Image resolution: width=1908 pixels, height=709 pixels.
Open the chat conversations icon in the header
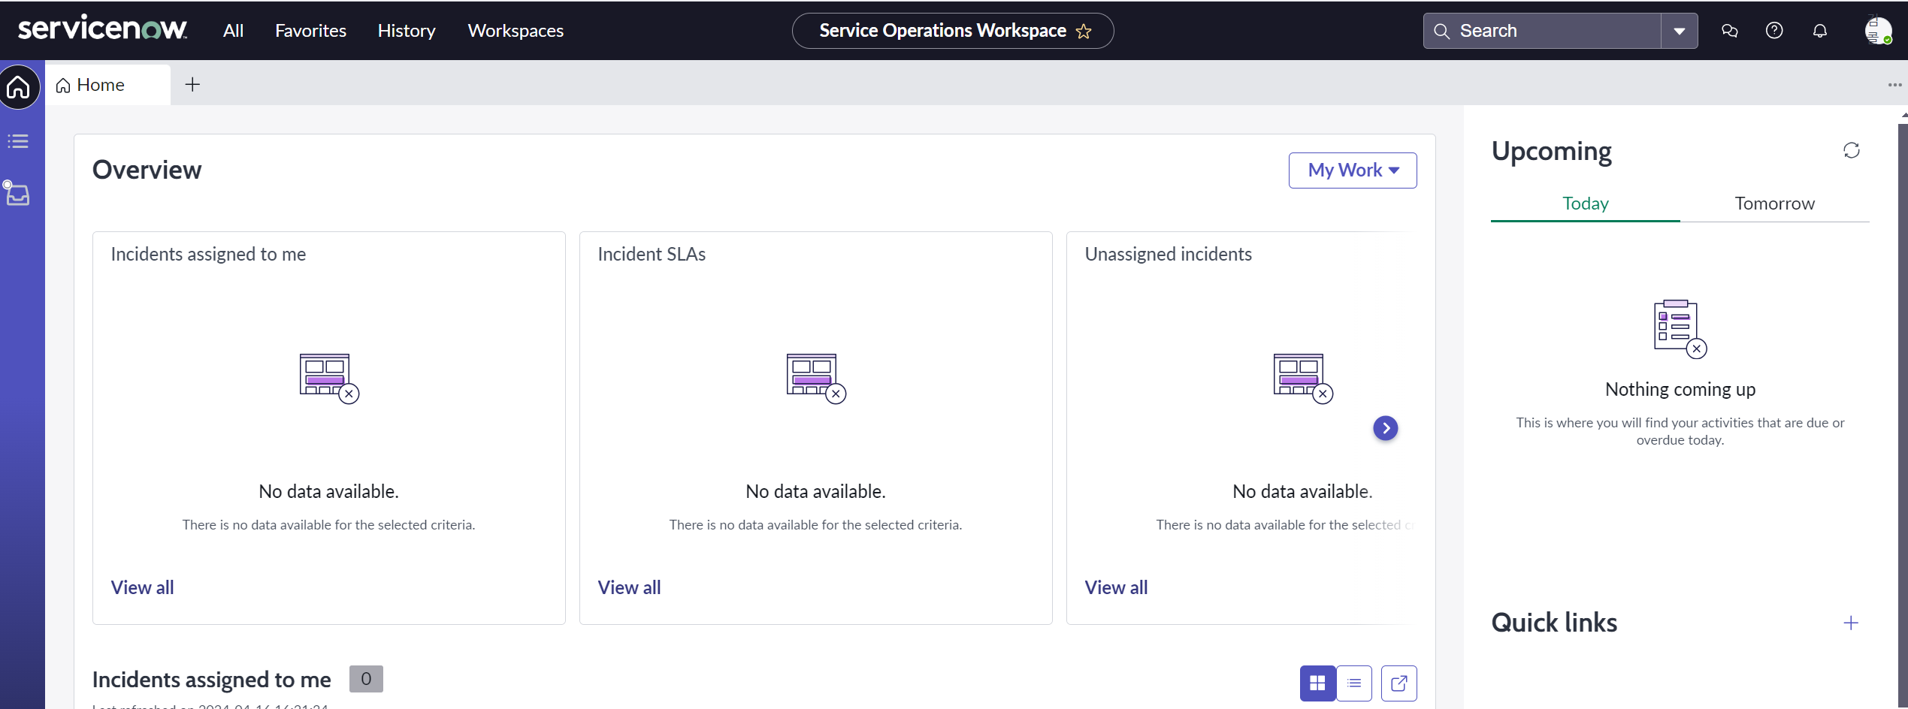(x=1729, y=30)
